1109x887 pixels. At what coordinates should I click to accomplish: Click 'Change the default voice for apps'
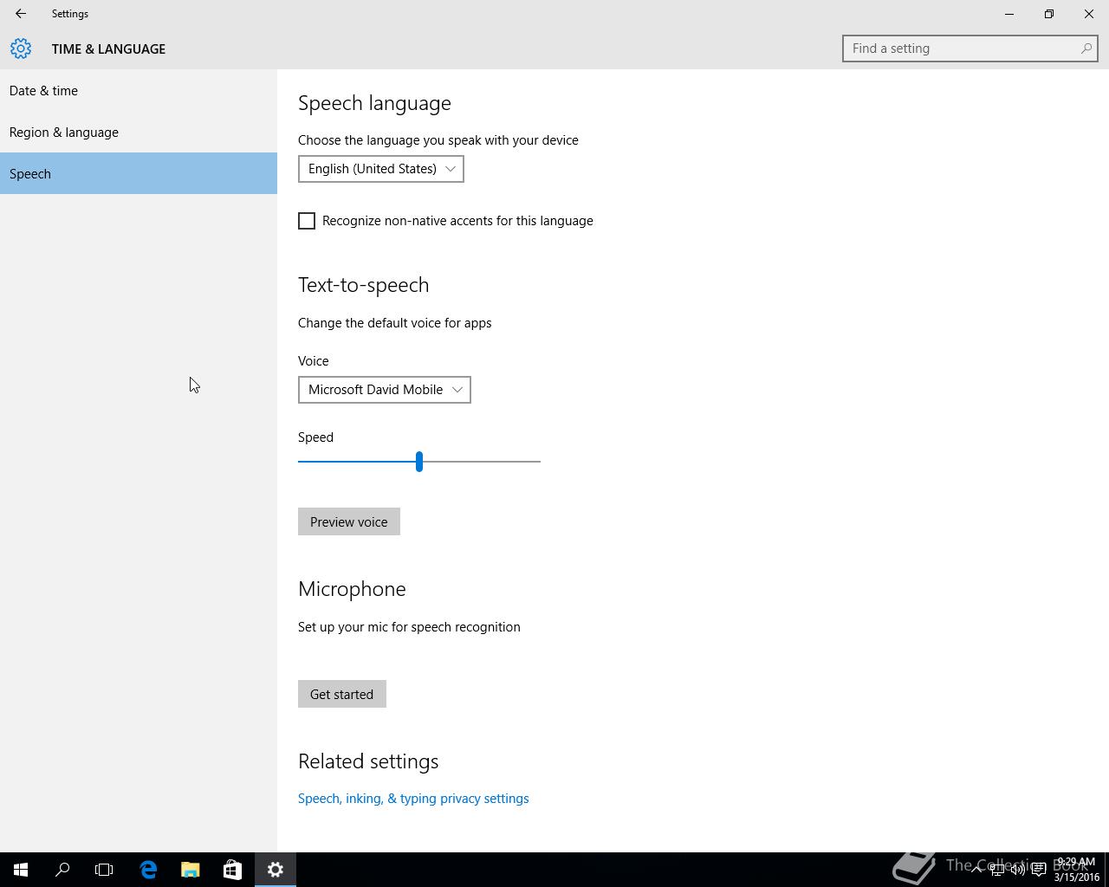pyautogui.click(x=395, y=323)
